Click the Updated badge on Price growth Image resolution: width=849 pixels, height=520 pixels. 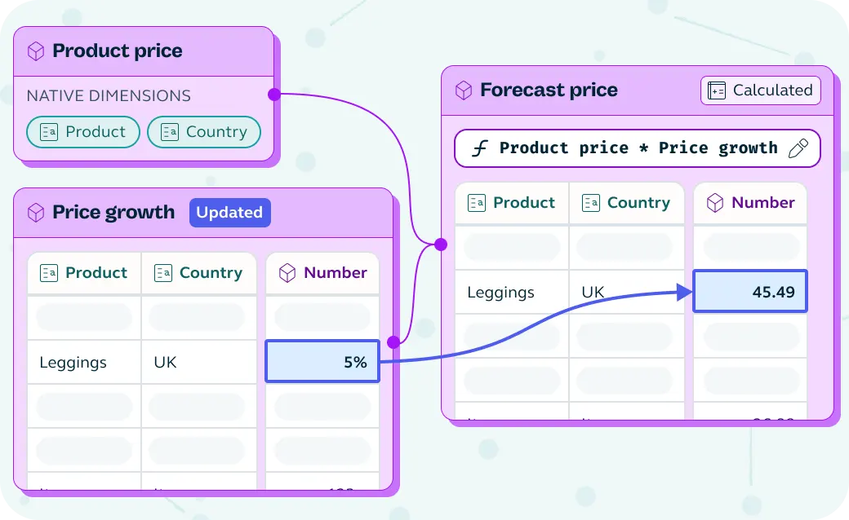click(229, 213)
